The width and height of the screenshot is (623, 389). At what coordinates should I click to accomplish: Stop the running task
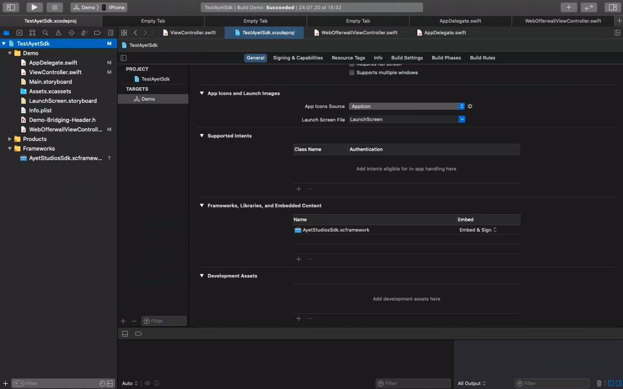55,7
